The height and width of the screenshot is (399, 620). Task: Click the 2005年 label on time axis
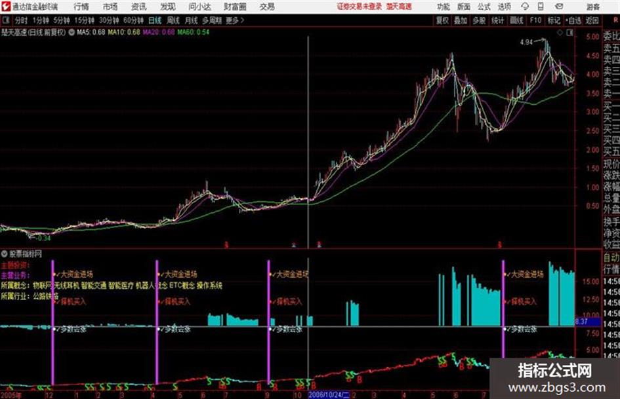11,395
